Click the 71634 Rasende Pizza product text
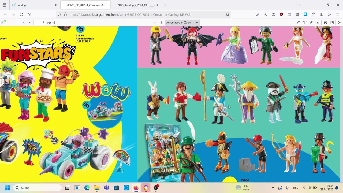This screenshot has height=193, width=343. [85, 38]
